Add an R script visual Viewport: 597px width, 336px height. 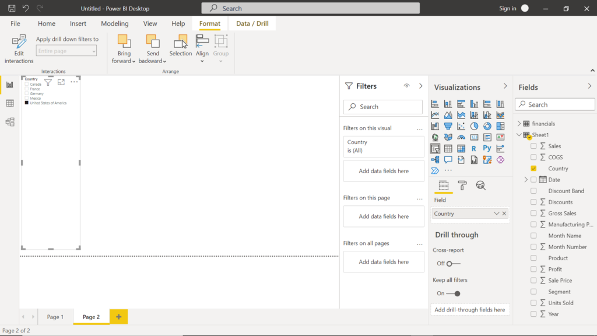pos(475,148)
